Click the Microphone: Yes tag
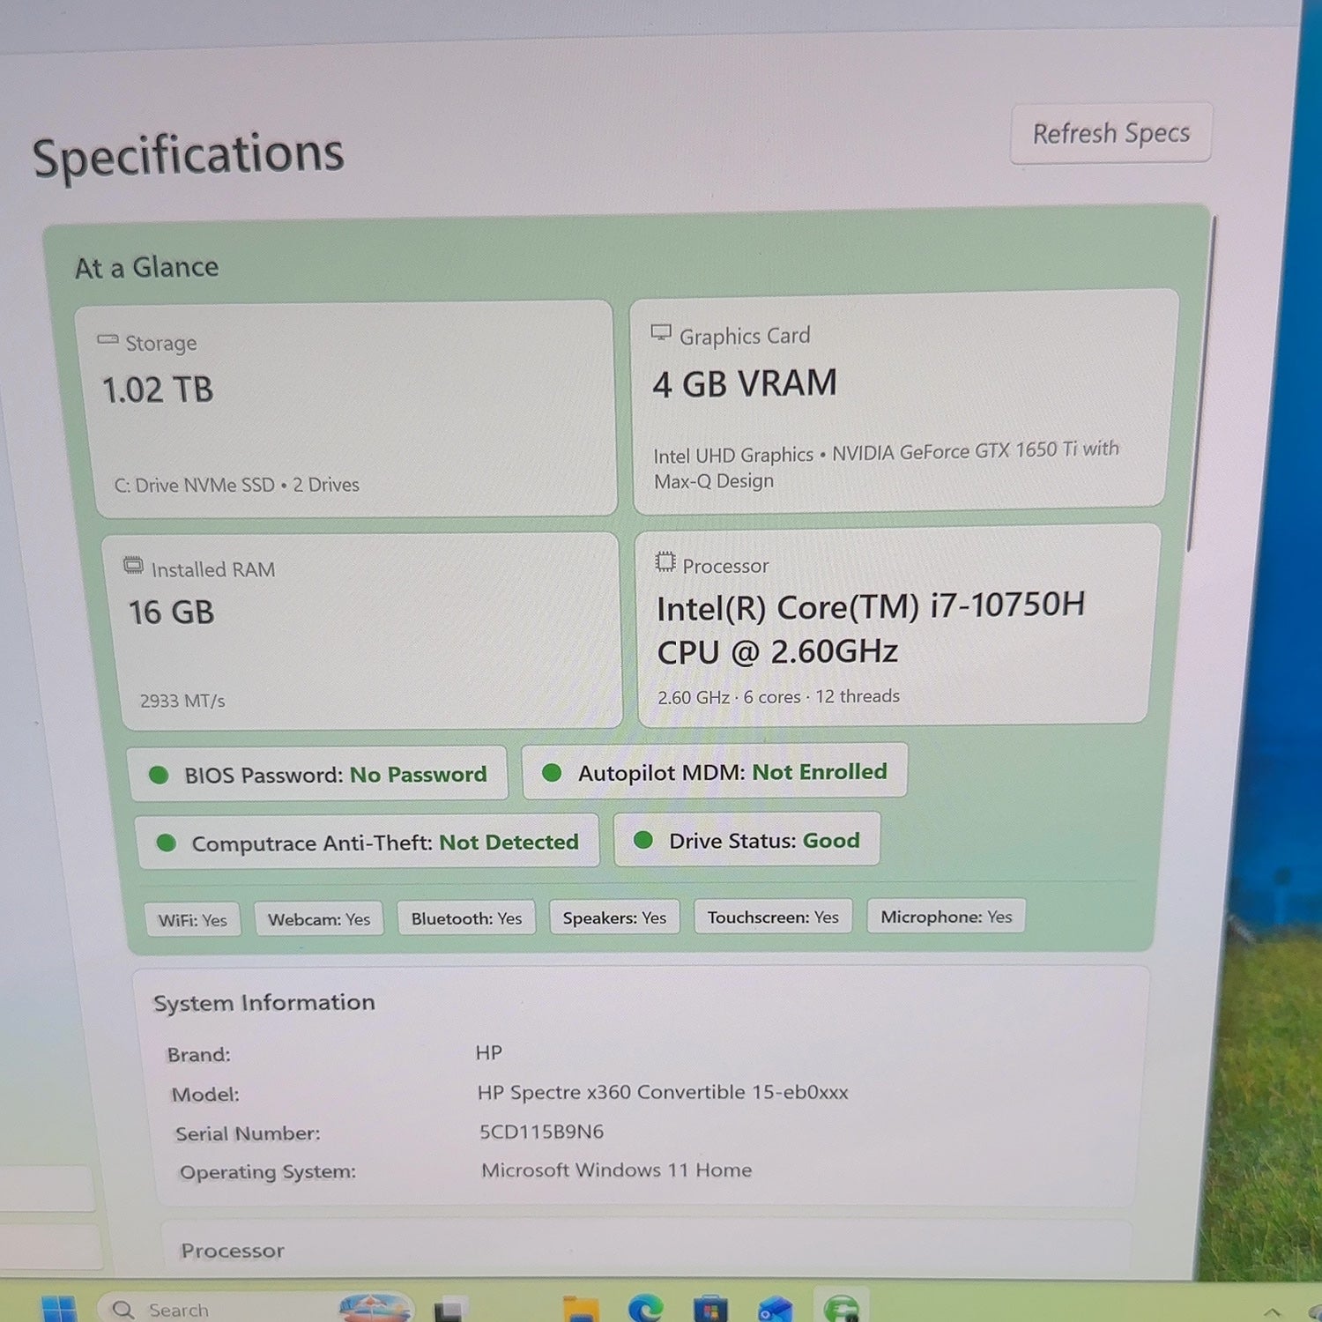This screenshot has width=1322, height=1322. click(946, 916)
